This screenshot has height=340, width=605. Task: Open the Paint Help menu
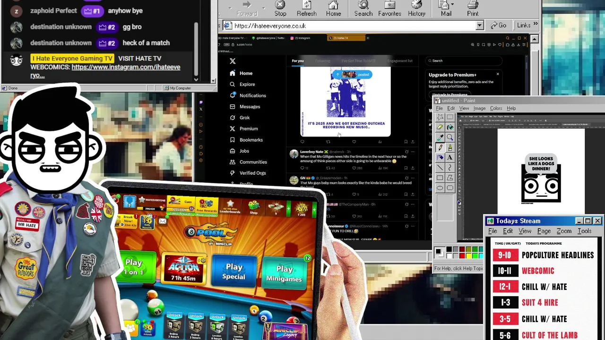(x=511, y=108)
